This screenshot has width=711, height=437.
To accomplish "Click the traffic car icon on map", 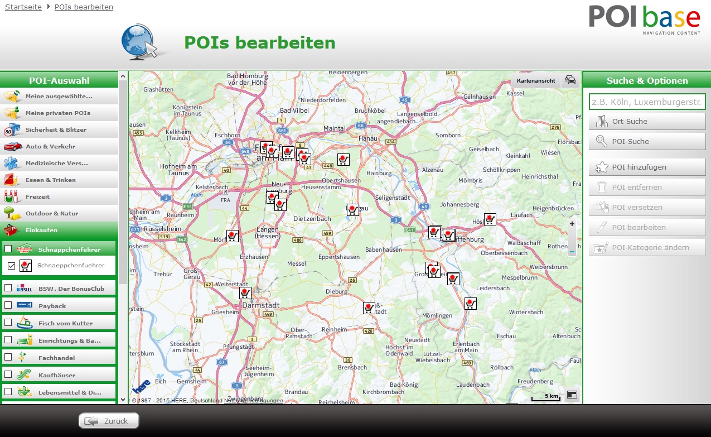I will pos(570,80).
